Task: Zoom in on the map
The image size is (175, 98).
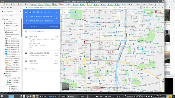Action: click(x=161, y=83)
